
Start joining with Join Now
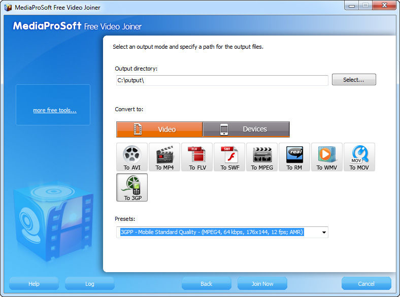(x=262, y=284)
